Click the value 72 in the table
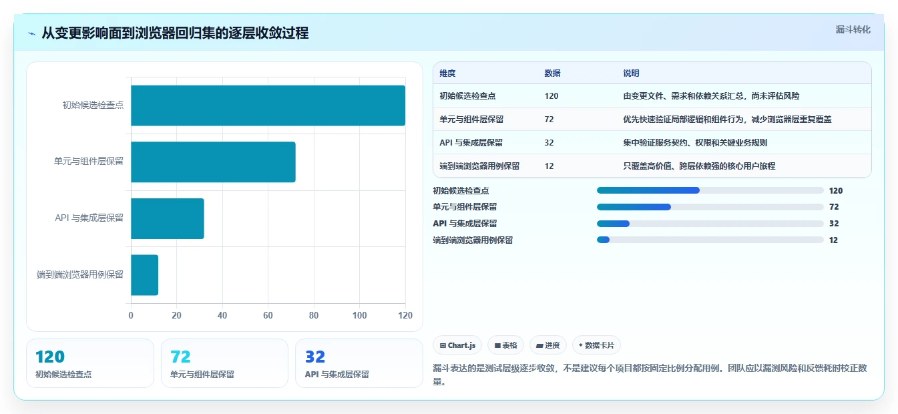 click(x=549, y=120)
